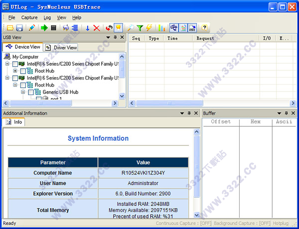Start capture with the green arrow

(x=44, y=28)
